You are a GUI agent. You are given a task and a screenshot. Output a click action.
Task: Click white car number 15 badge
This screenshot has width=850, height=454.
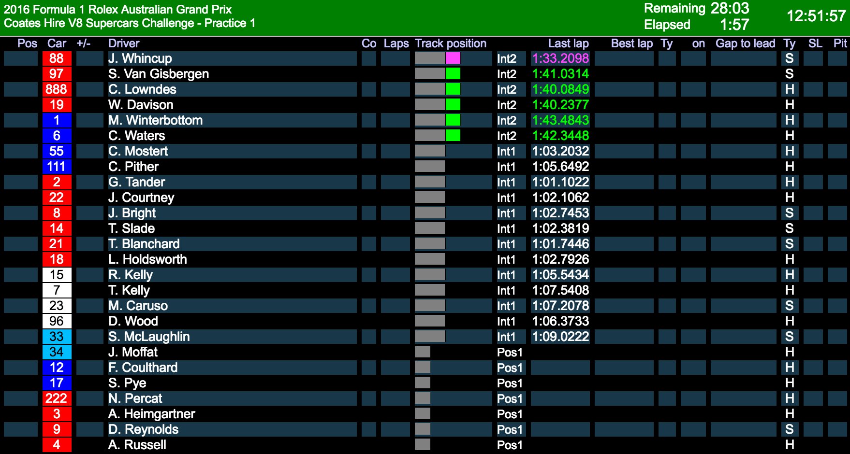tap(57, 275)
